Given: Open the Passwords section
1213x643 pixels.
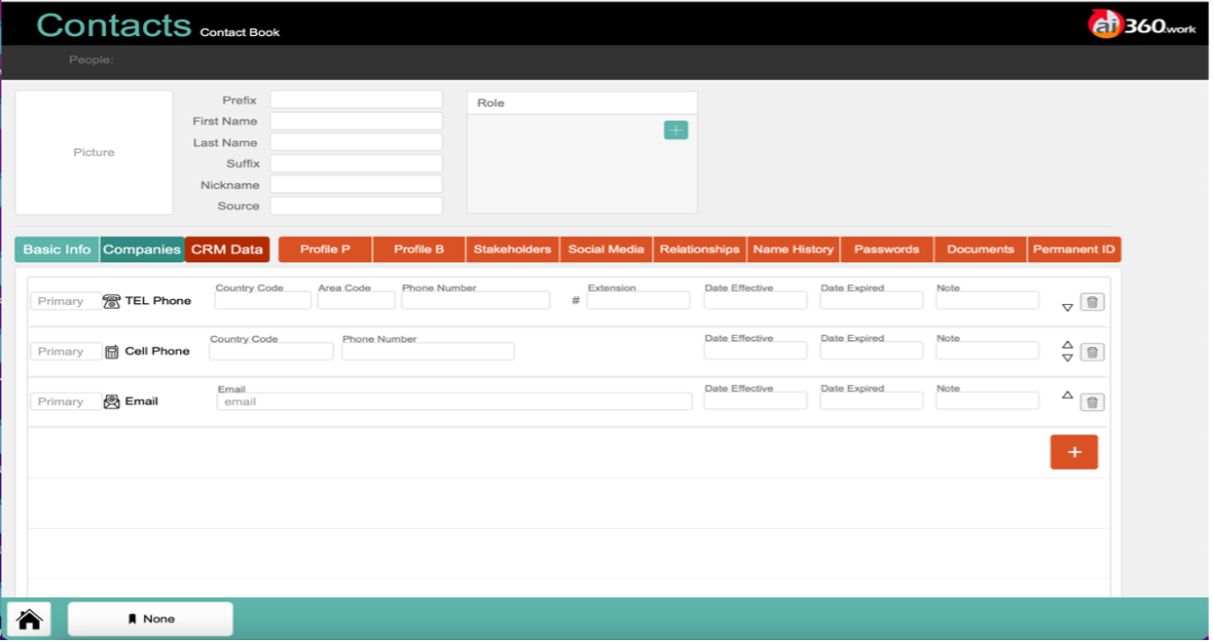Looking at the screenshot, I should [x=886, y=249].
